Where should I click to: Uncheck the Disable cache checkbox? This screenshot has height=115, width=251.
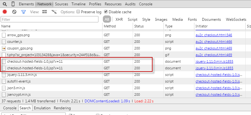point(106,12)
